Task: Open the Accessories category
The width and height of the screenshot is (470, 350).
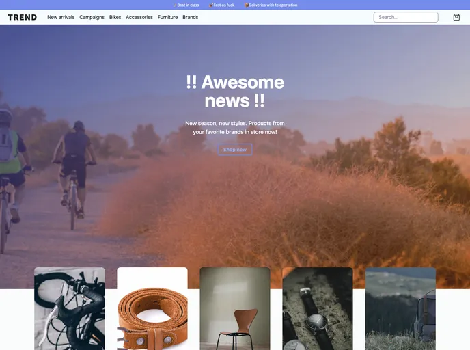Action: click(139, 17)
